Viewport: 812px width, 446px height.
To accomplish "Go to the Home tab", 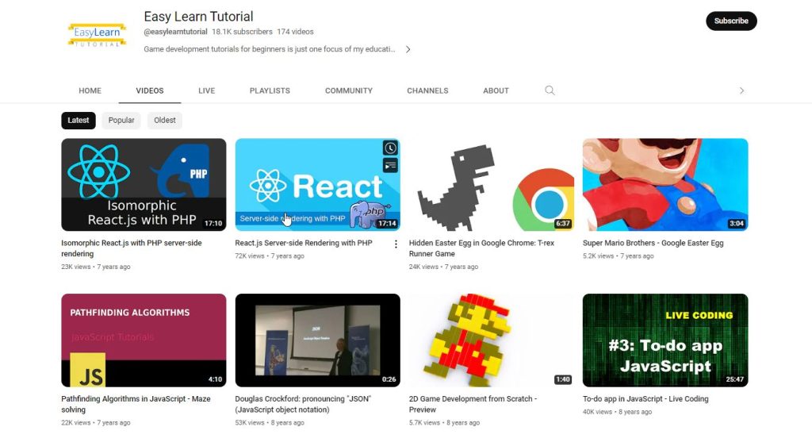I will [x=90, y=90].
